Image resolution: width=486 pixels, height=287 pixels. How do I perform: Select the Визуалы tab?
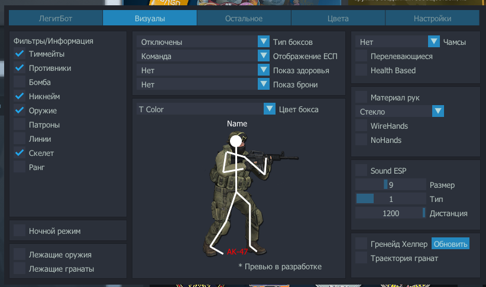click(150, 18)
